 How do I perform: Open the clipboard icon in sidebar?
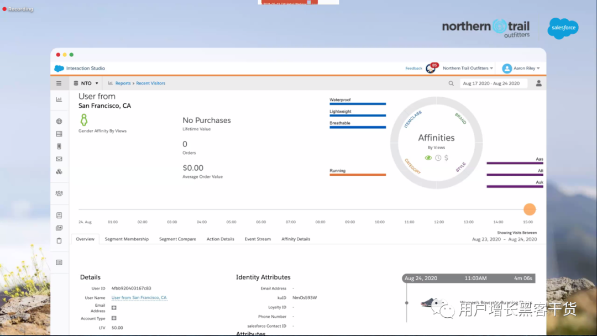tap(59, 240)
